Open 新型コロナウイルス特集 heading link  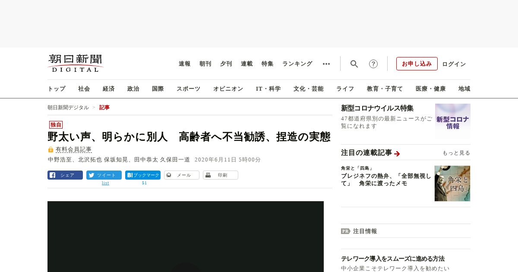377,108
